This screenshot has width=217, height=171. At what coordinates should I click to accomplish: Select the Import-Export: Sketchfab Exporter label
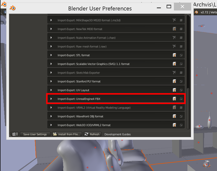click(x=79, y=73)
